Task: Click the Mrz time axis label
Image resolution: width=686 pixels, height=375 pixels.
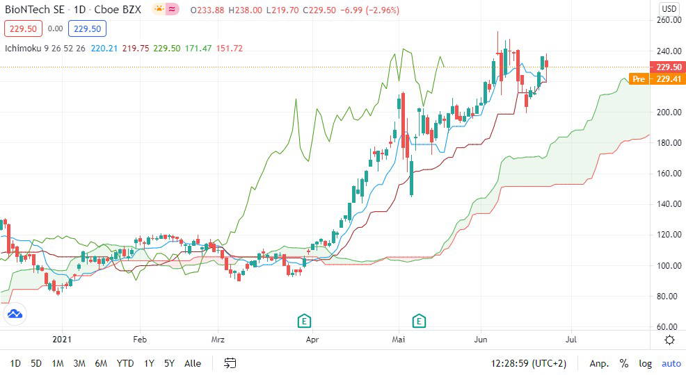Action: (218, 339)
